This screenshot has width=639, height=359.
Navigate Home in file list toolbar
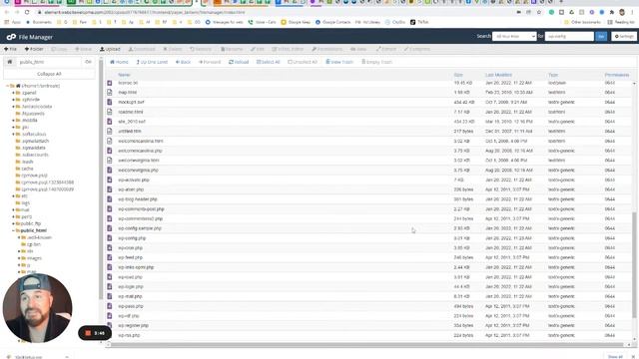pyautogui.click(x=119, y=62)
